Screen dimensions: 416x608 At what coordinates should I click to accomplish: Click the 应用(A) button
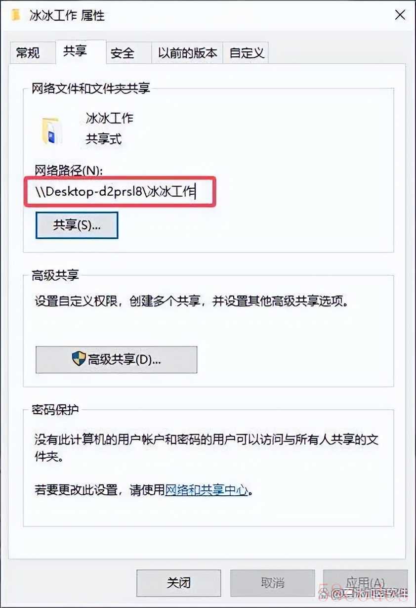tap(365, 583)
